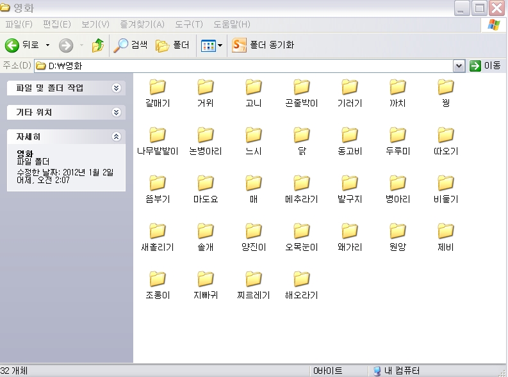The image size is (508, 377).
Task: Expand the 파일 및 폴더 작업 panel
Action: (x=116, y=88)
